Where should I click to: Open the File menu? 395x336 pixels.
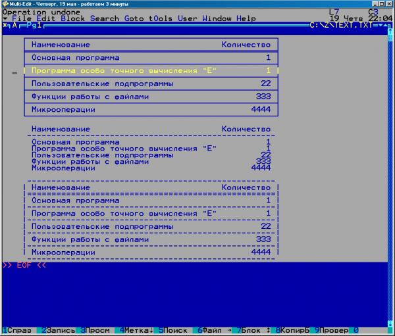coord(22,18)
